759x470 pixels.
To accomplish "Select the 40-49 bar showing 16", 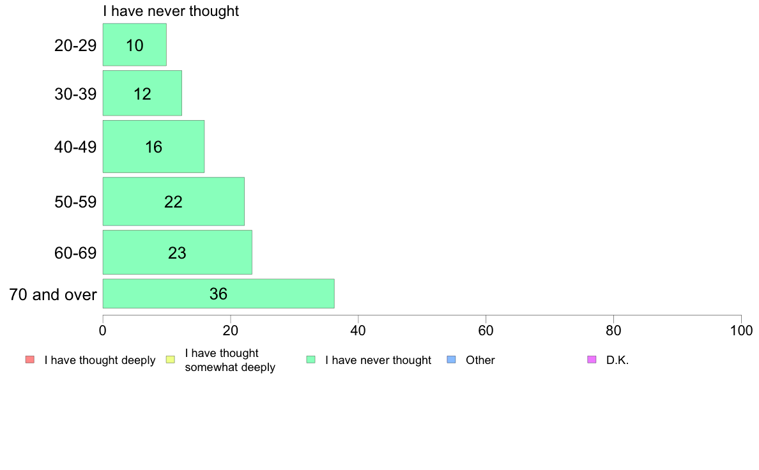I will (153, 146).
